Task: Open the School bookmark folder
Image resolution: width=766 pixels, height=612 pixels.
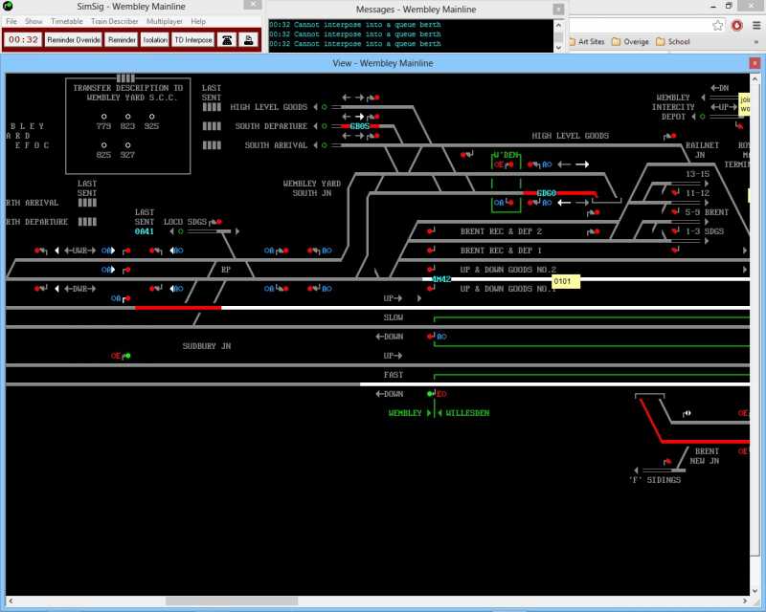Action: click(673, 42)
